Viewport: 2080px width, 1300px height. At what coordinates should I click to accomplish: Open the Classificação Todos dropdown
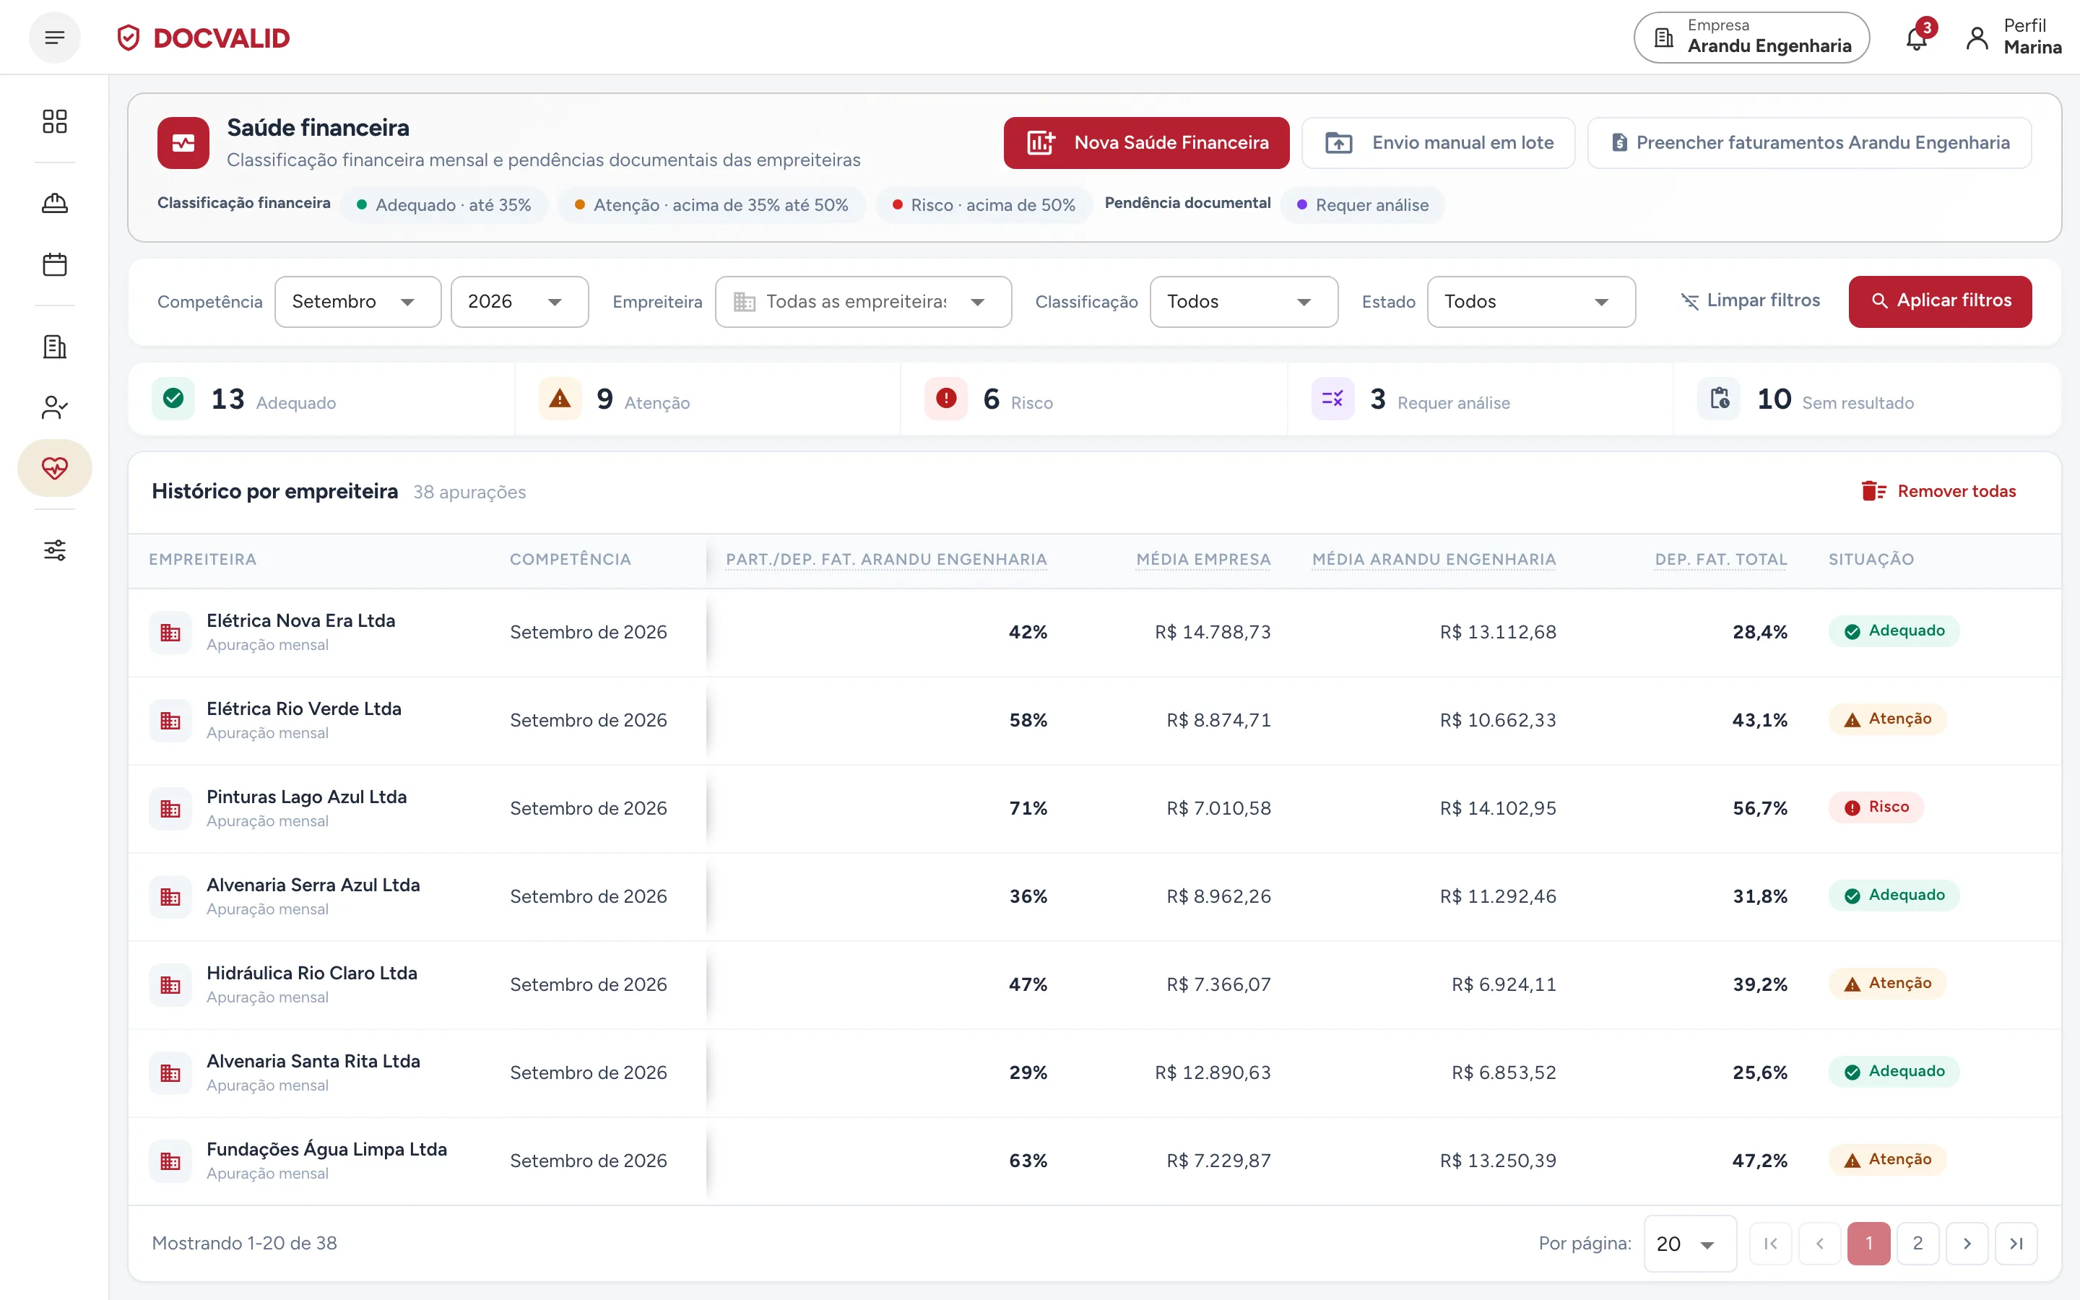(1244, 302)
